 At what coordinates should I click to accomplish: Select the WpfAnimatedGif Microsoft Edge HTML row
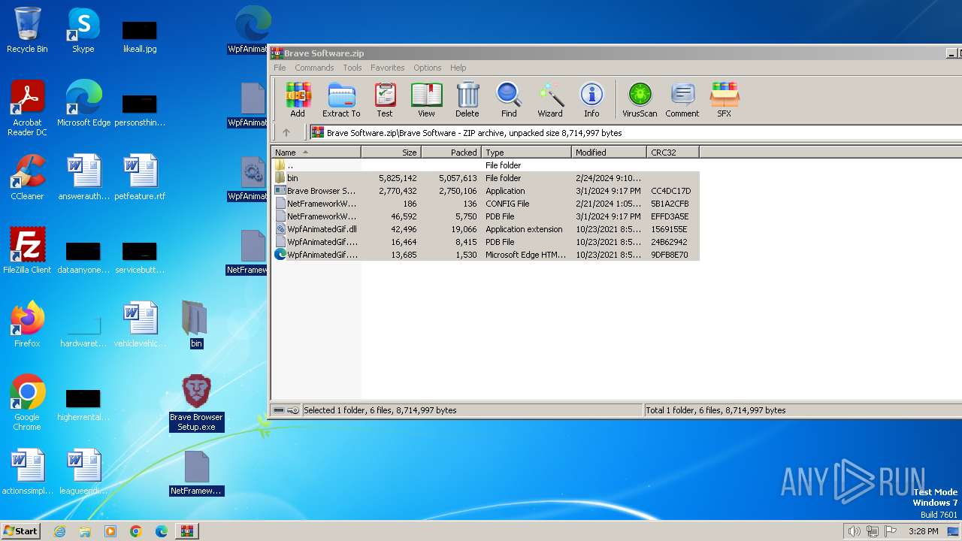(x=485, y=255)
